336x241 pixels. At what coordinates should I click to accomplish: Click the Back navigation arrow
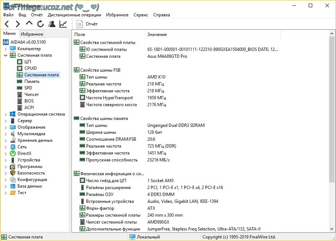(x=7, y=24)
